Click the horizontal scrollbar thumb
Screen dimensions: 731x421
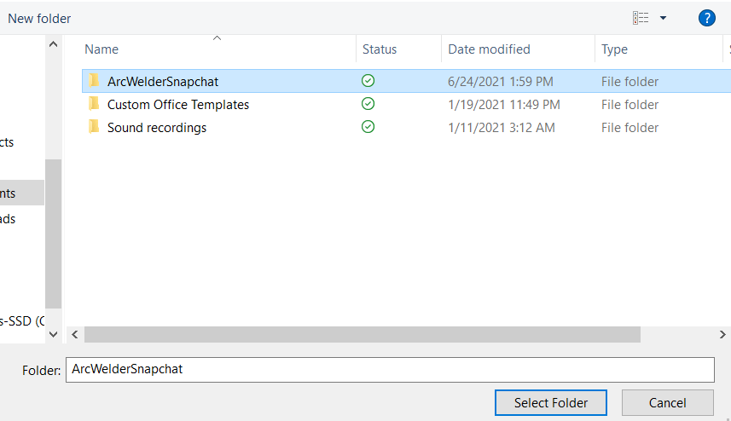[x=363, y=334]
